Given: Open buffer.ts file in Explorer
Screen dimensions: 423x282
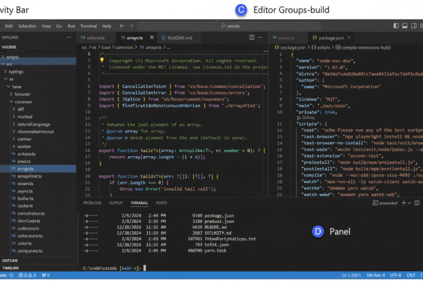Looking at the screenshot, I should click(x=38, y=198).
